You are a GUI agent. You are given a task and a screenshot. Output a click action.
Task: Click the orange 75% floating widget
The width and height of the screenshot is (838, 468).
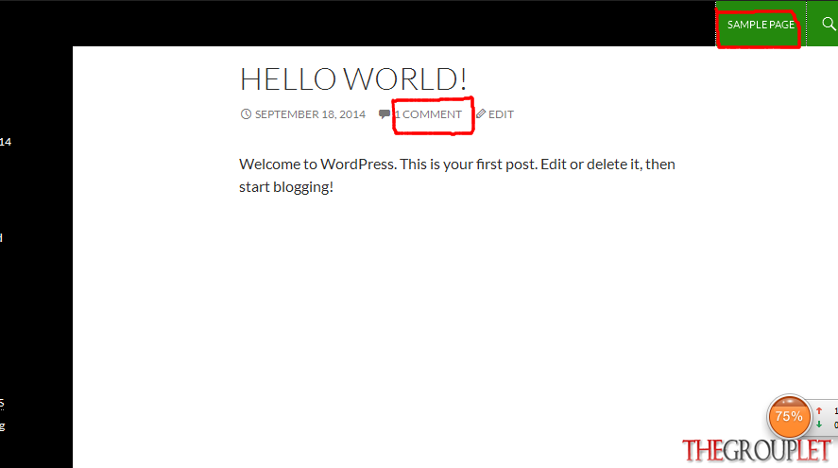coord(789,416)
